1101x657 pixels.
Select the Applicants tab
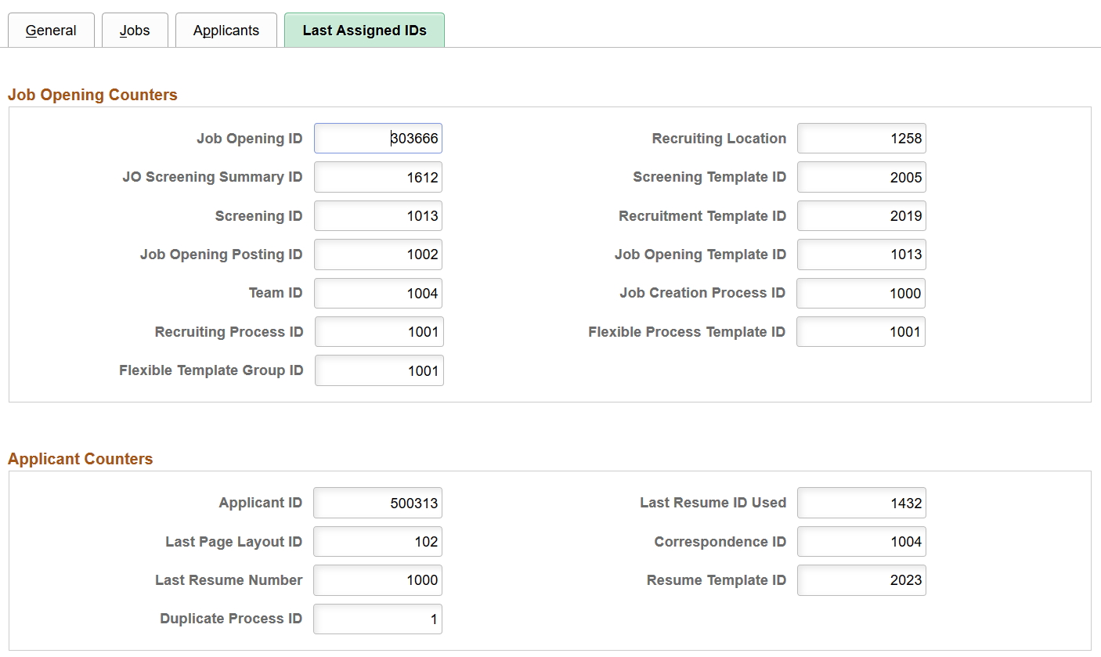click(x=226, y=31)
